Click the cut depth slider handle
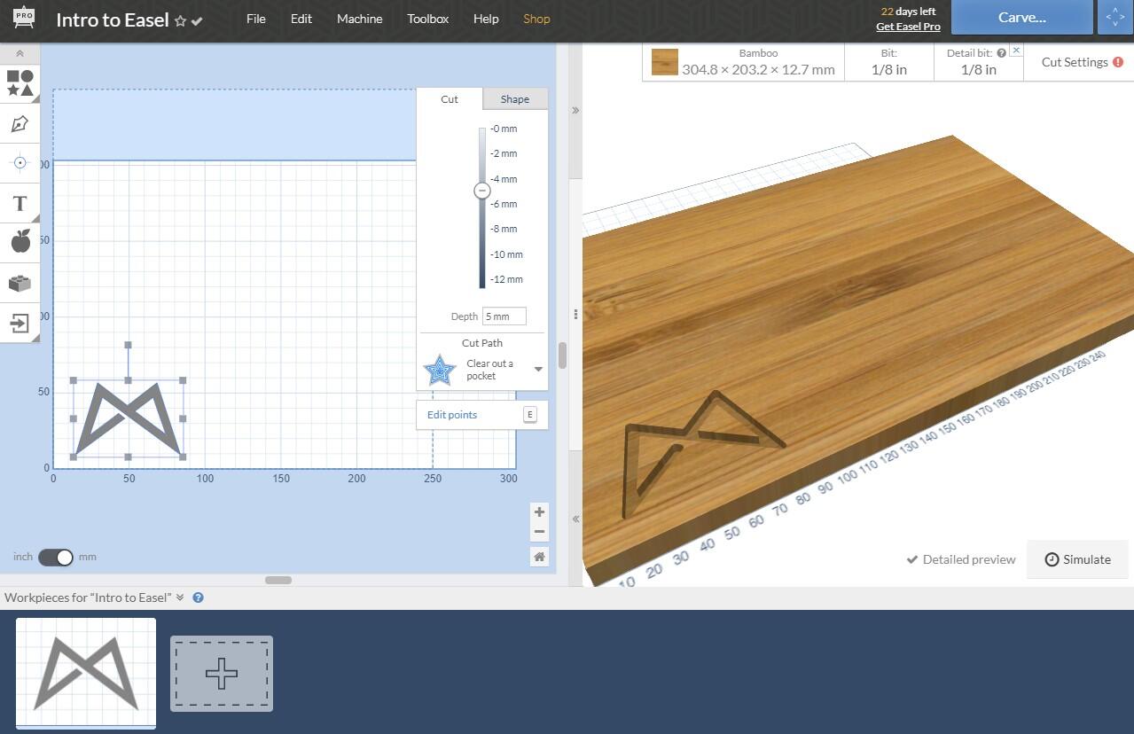Viewport: 1134px width, 734px height. [482, 191]
